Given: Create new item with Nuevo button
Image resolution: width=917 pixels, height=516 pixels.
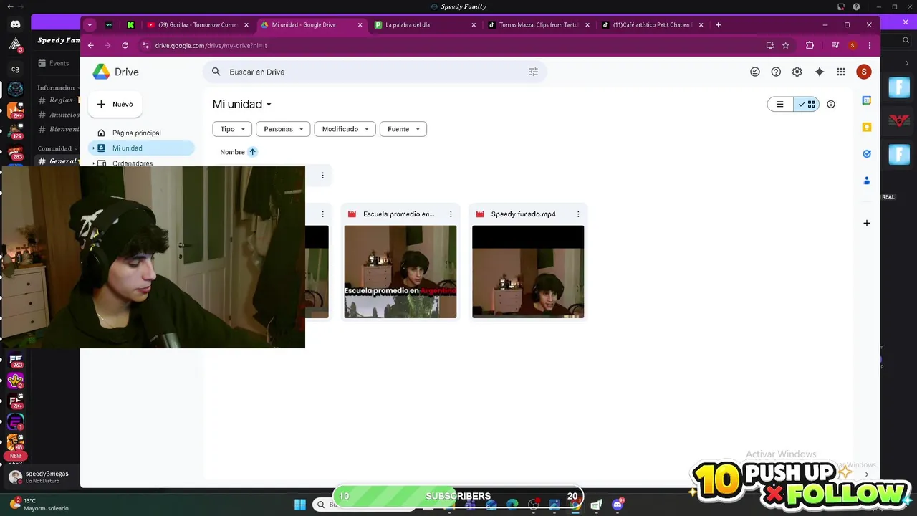Looking at the screenshot, I should 115,104.
